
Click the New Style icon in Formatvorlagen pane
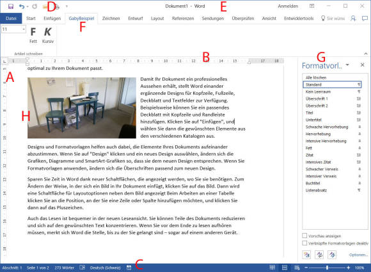pyautogui.click(x=306, y=255)
